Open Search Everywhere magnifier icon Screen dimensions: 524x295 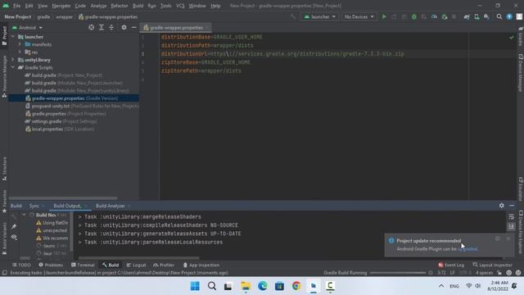[x=499, y=16]
